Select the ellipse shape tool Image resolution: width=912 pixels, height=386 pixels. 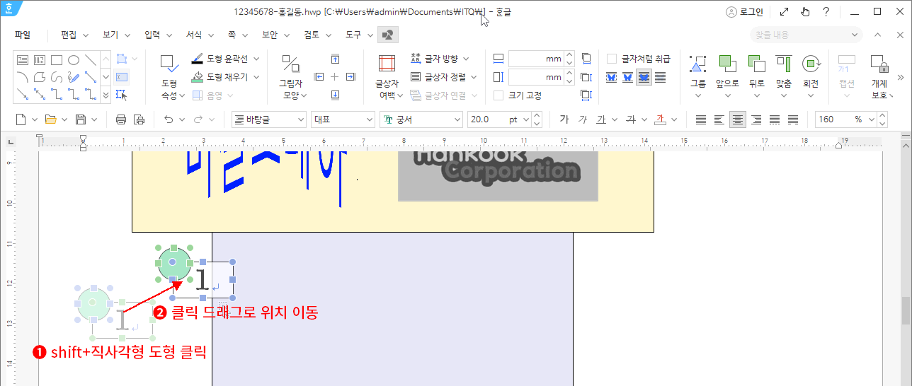point(74,60)
